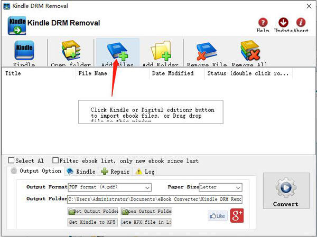Click the Output Folder path field

[x=155, y=199]
